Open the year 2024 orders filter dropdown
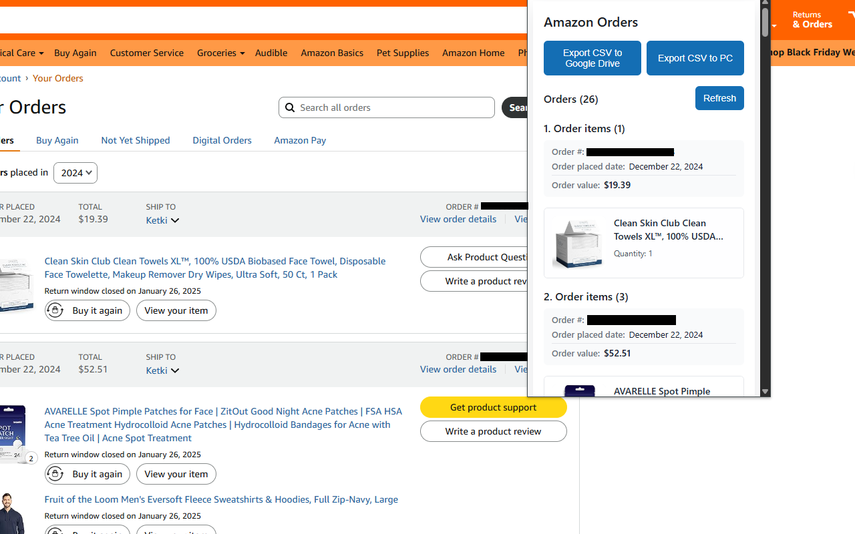The height and width of the screenshot is (534, 855). (x=75, y=173)
